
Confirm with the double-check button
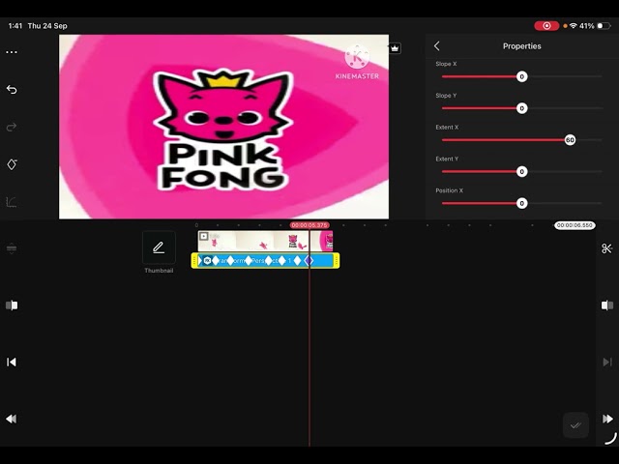575,425
